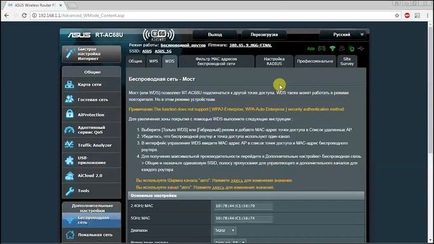
Task: Select the WDS tab
Action: 170,61
